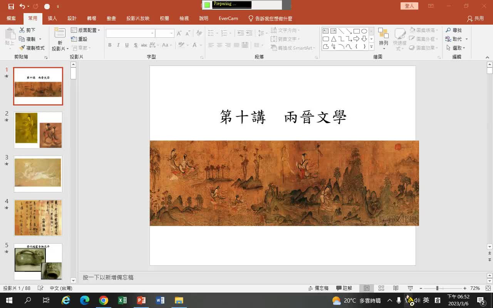Open Comments (註解) pane from status bar
The image size is (493, 308).
344,288
